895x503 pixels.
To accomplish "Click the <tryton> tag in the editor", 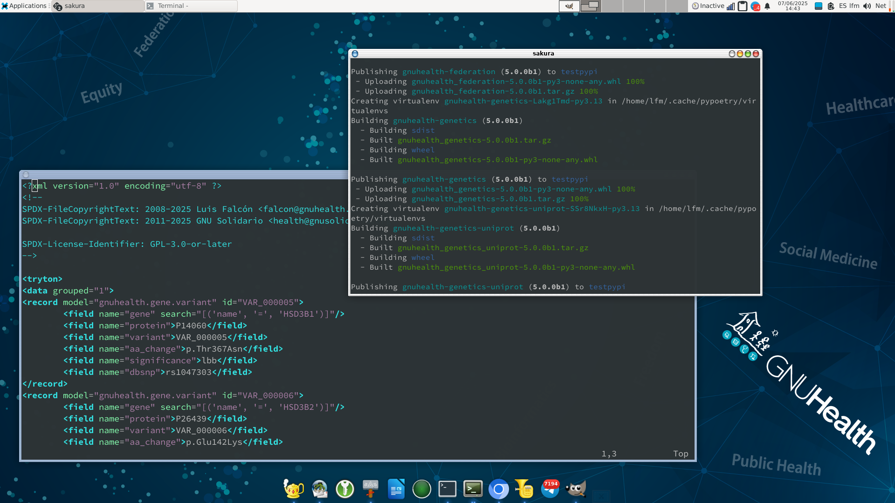I will (42, 279).
